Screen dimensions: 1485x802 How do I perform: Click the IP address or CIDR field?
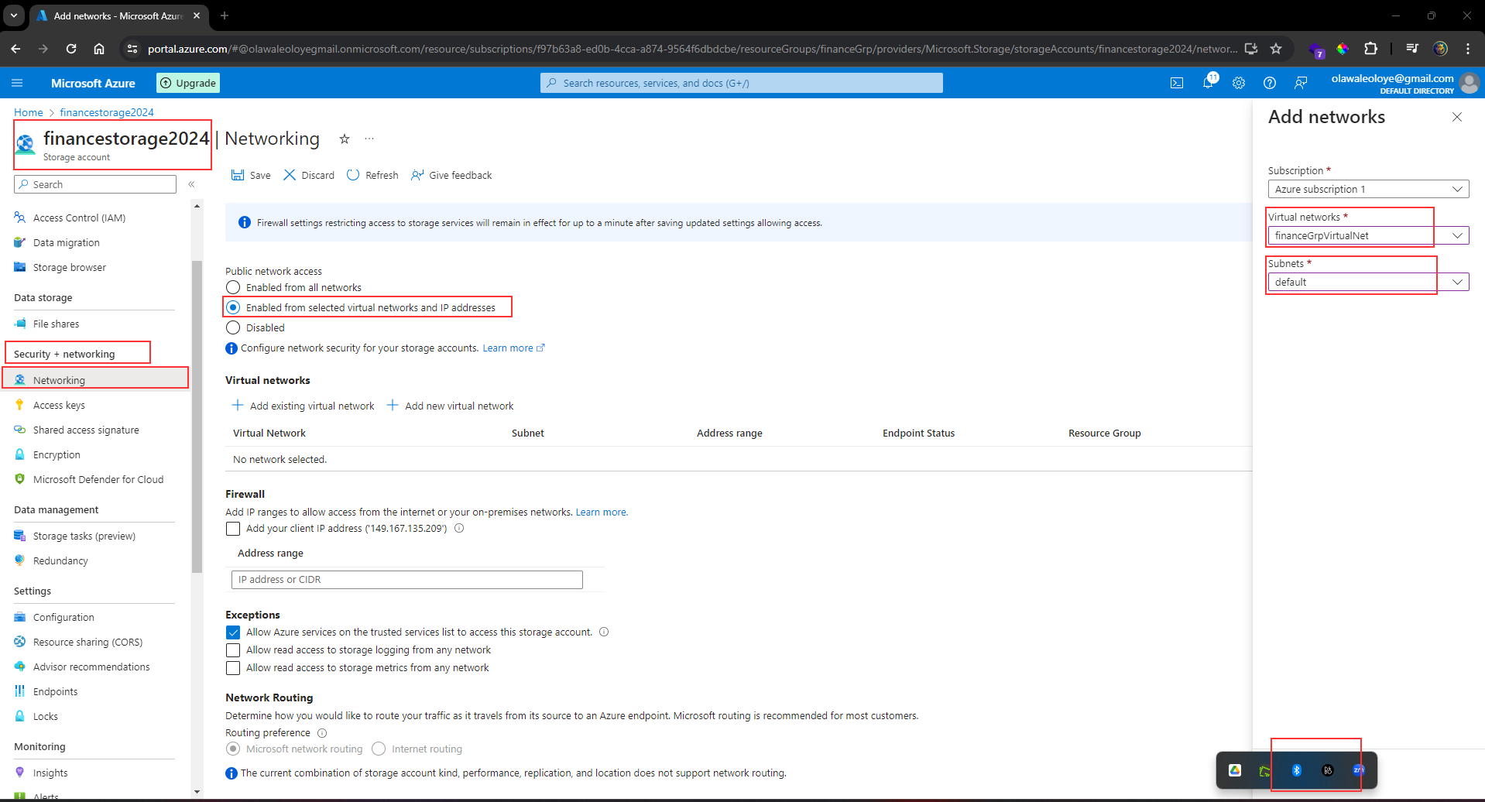click(406, 579)
